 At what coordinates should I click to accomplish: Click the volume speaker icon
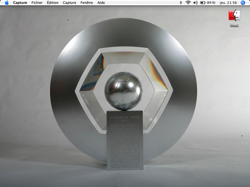(195, 2)
